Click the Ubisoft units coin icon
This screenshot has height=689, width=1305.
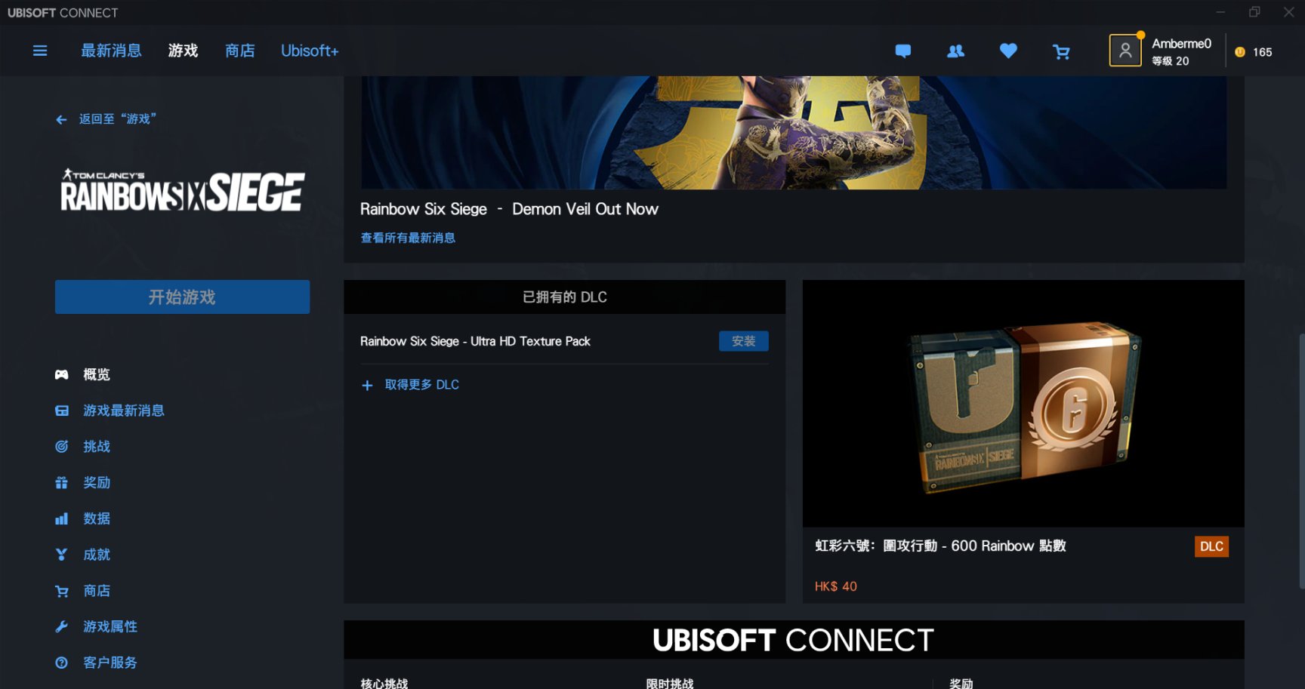[x=1239, y=52]
